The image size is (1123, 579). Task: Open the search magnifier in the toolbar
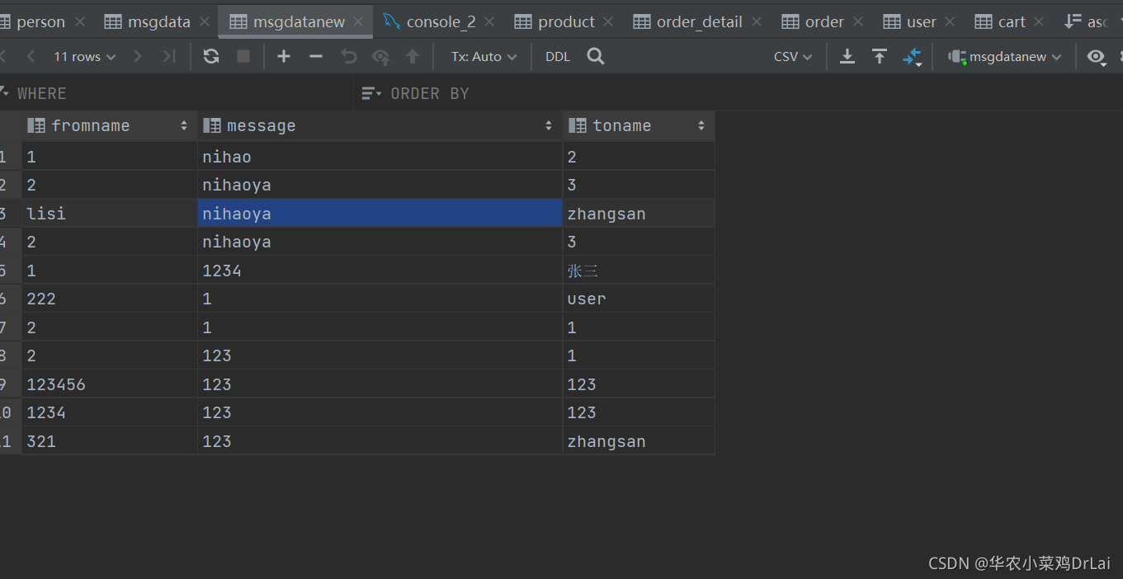coord(596,56)
